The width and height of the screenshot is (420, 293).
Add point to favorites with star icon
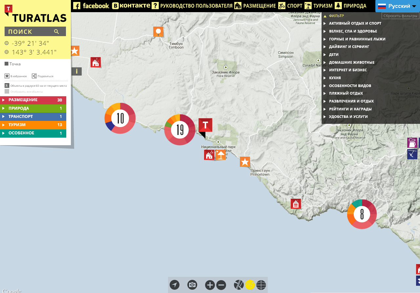click(x=7, y=76)
